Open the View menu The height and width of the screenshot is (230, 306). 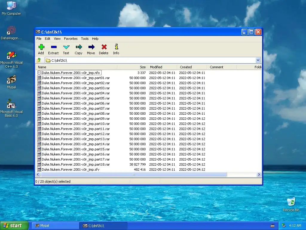click(x=57, y=39)
